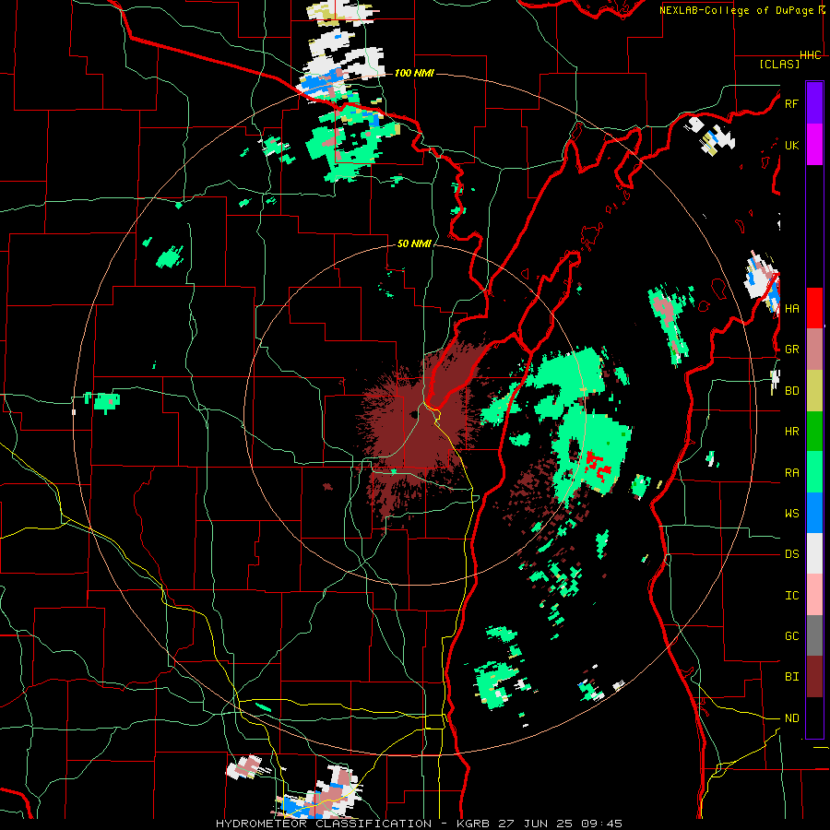This screenshot has width=830, height=830.
Task: Pick the blue WS legend swatch
Action: coord(814,513)
